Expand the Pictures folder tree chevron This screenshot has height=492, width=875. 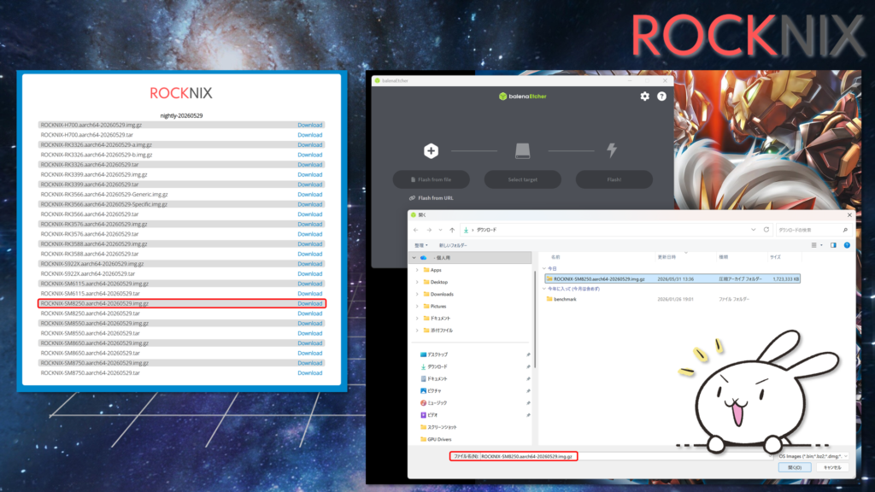(x=417, y=307)
